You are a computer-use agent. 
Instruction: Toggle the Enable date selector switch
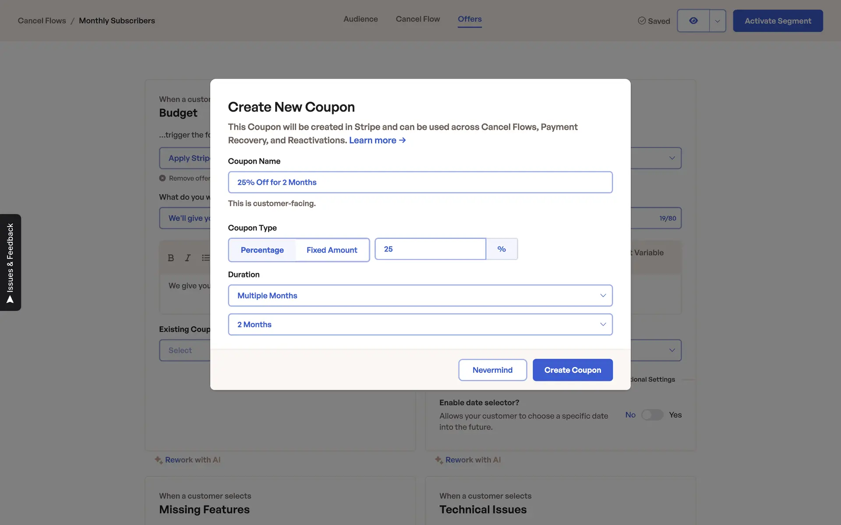(652, 415)
